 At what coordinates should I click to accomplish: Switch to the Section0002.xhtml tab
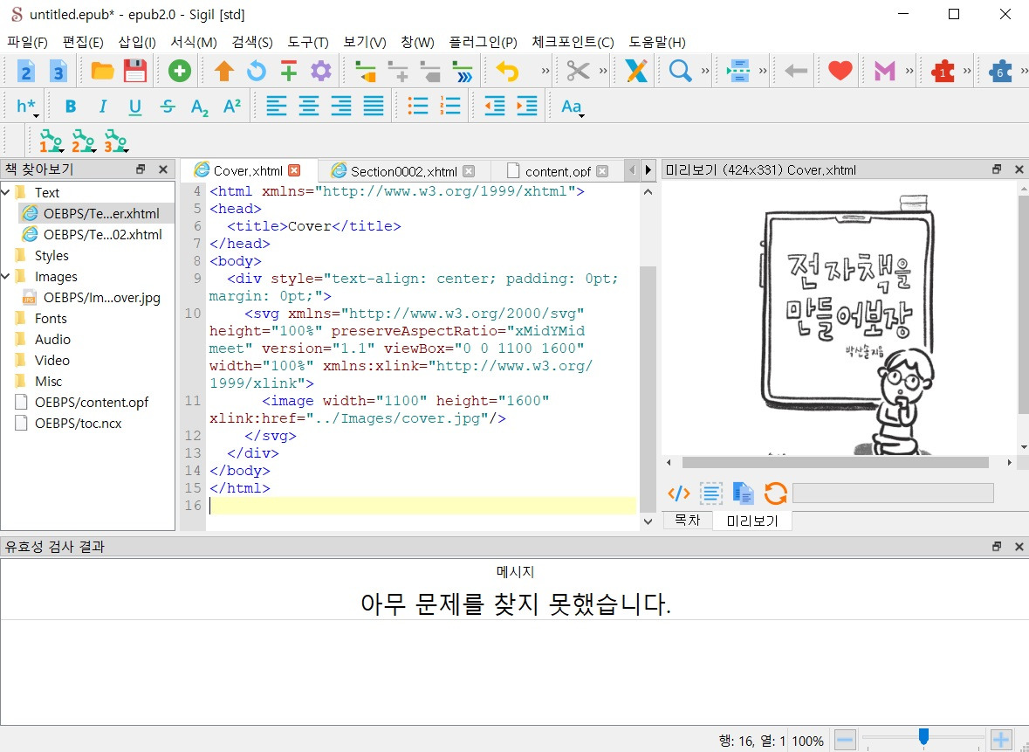point(403,171)
